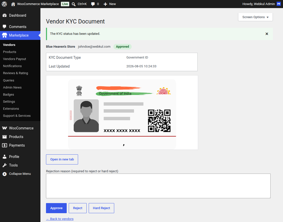283x222 pixels.
Task: Click the Dashboard menu label
Action: pyautogui.click(x=18, y=15)
